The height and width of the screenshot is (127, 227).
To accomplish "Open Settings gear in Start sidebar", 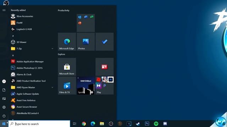I will click(x=4, y=107).
